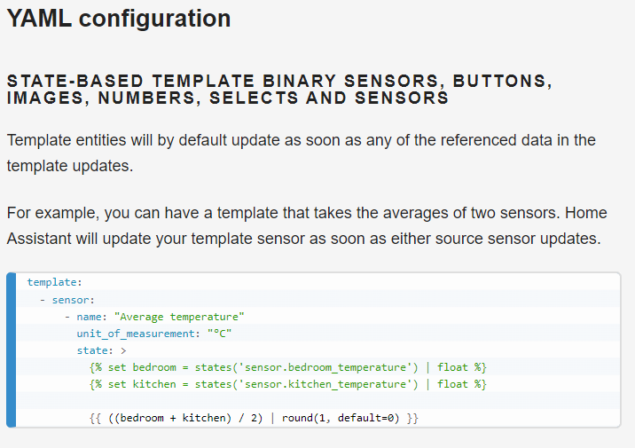Click the float filter on the bedroom line

452,367
